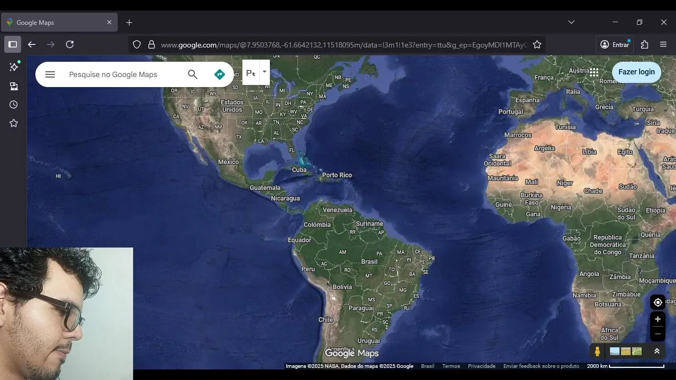Expand the map layers panel chevrons
676x380 pixels.
click(x=657, y=351)
